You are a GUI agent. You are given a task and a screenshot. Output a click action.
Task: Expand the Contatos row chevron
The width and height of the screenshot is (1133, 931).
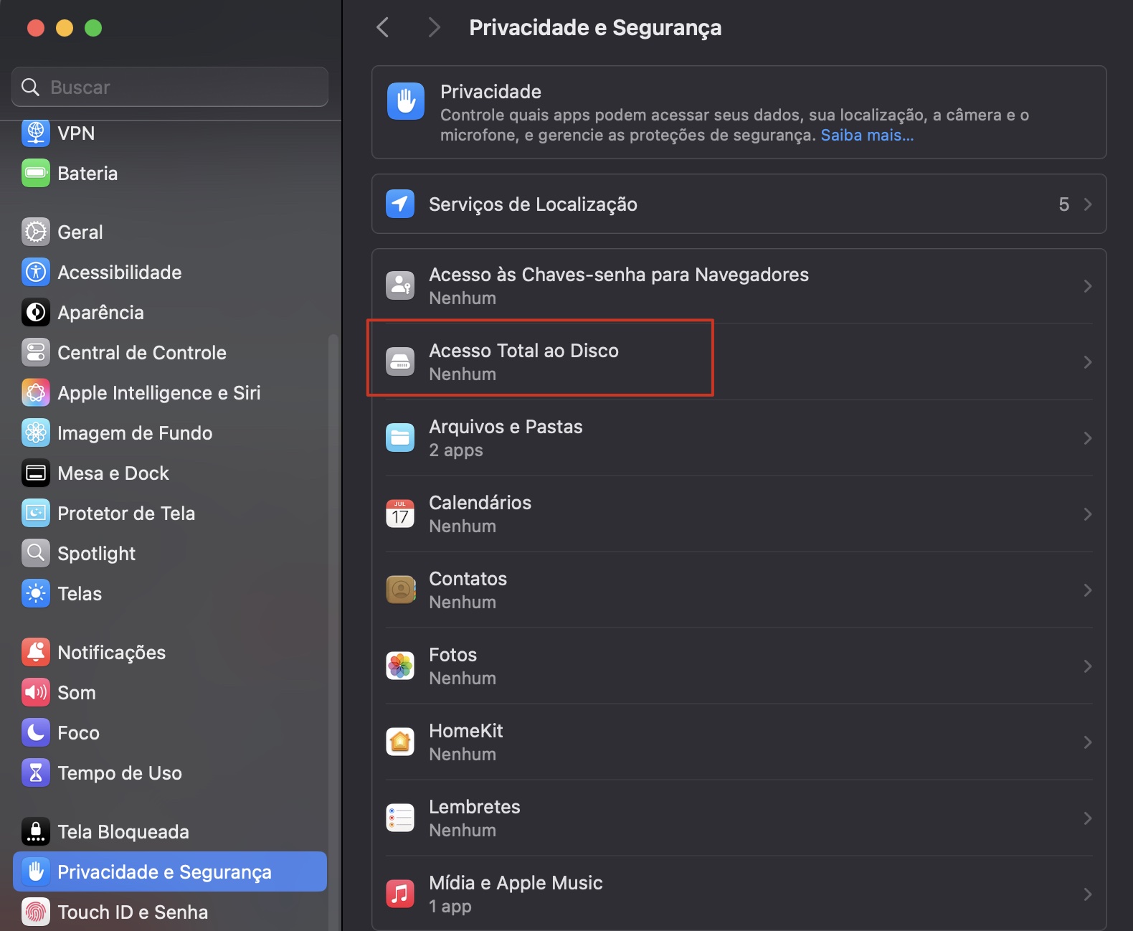pyautogui.click(x=1088, y=590)
